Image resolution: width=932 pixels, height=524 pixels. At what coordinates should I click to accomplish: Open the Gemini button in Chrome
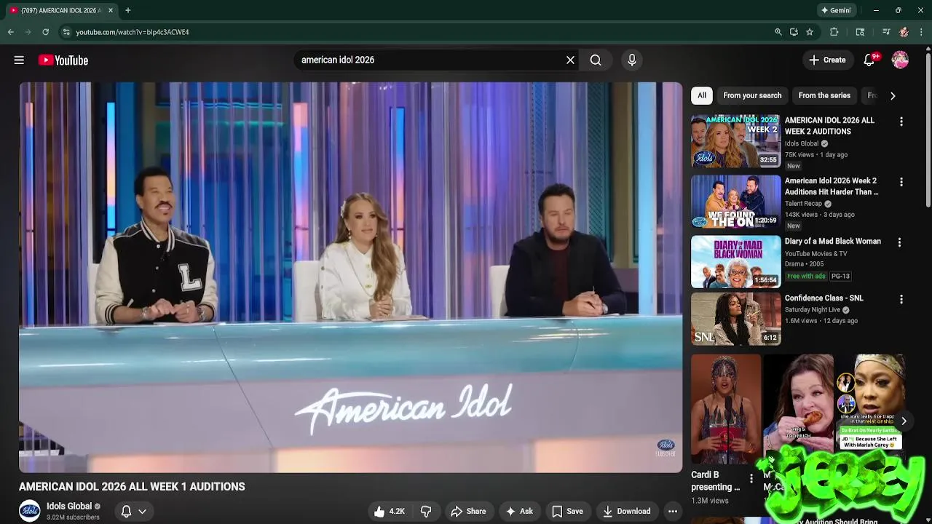[x=836, y=10]
